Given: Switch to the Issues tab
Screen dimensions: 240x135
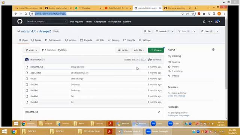Looking at the screenshot, I should click(x=36, y=40).
